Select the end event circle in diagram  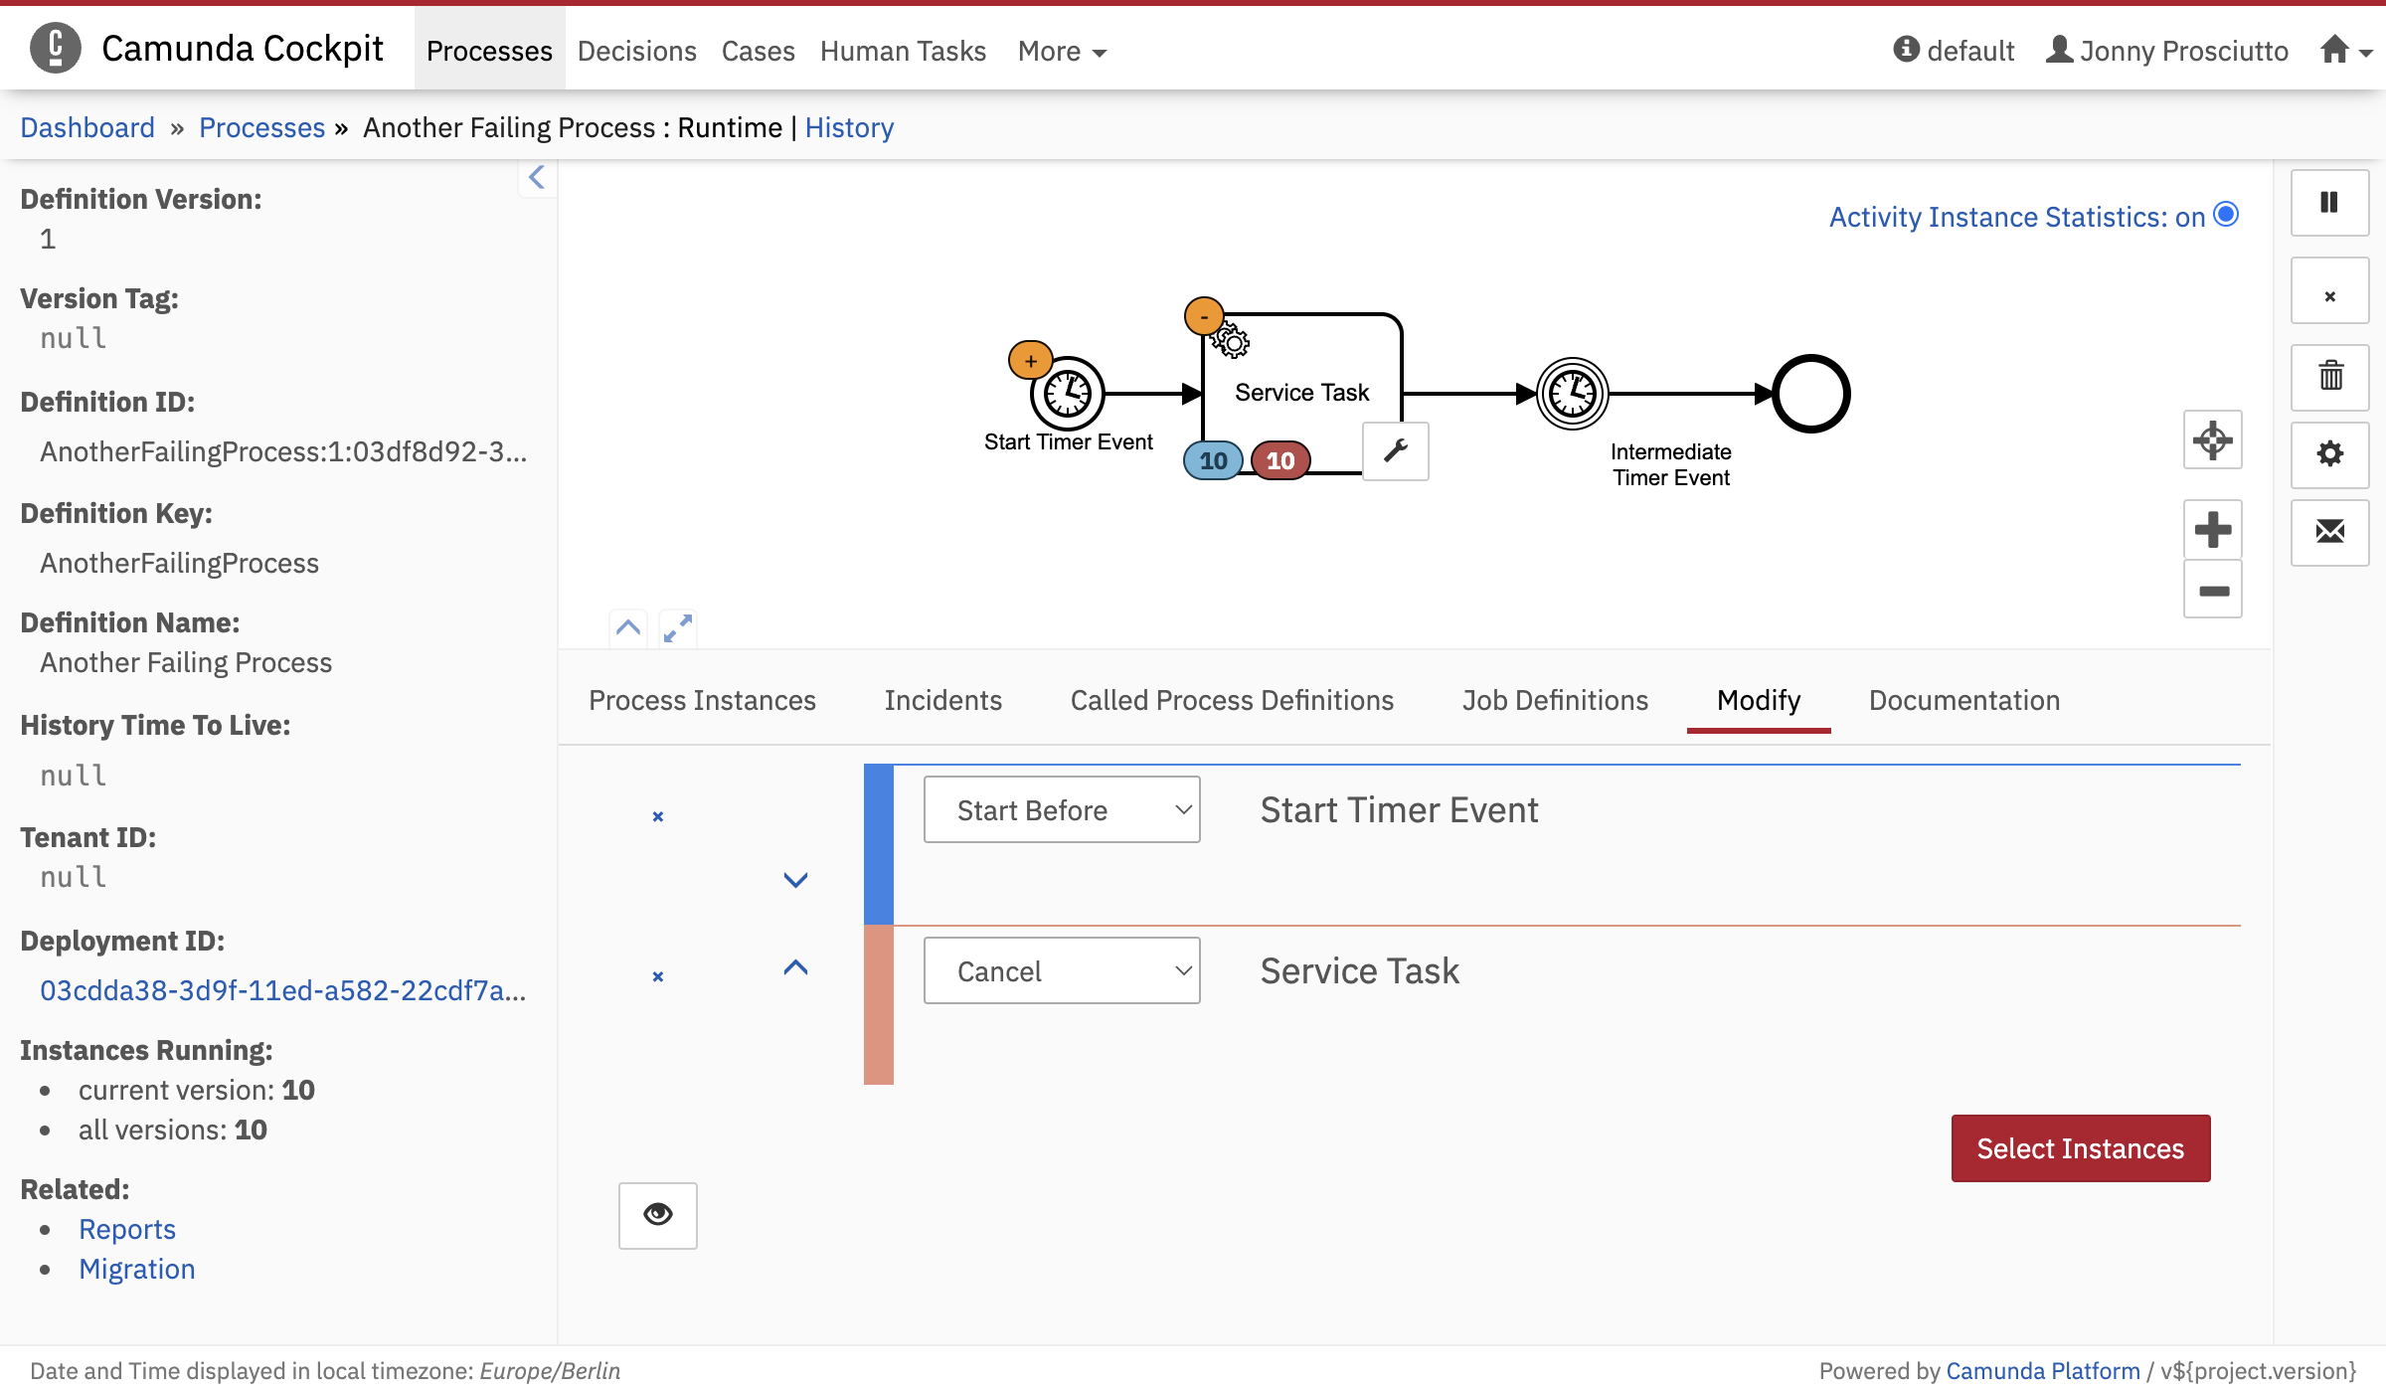tap(1811, 394)
